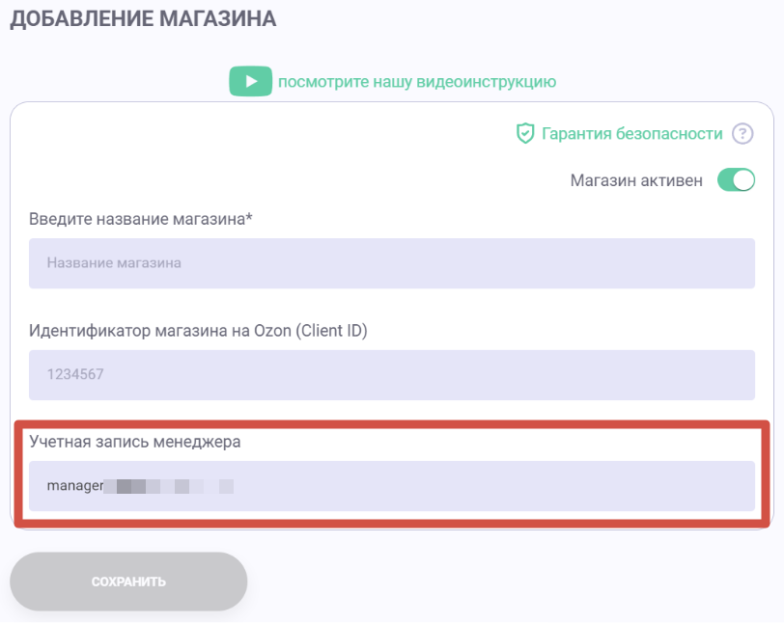Click the ДОБАВЛЕНИЕ МАГАЗИНА heading

[x=143, y=19]
